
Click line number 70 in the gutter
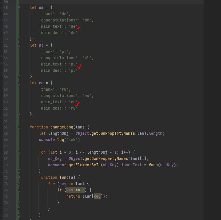click(x=6, y=165)
